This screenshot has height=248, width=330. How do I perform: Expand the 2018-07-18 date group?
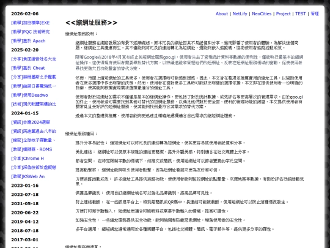(x=25, y=231)
